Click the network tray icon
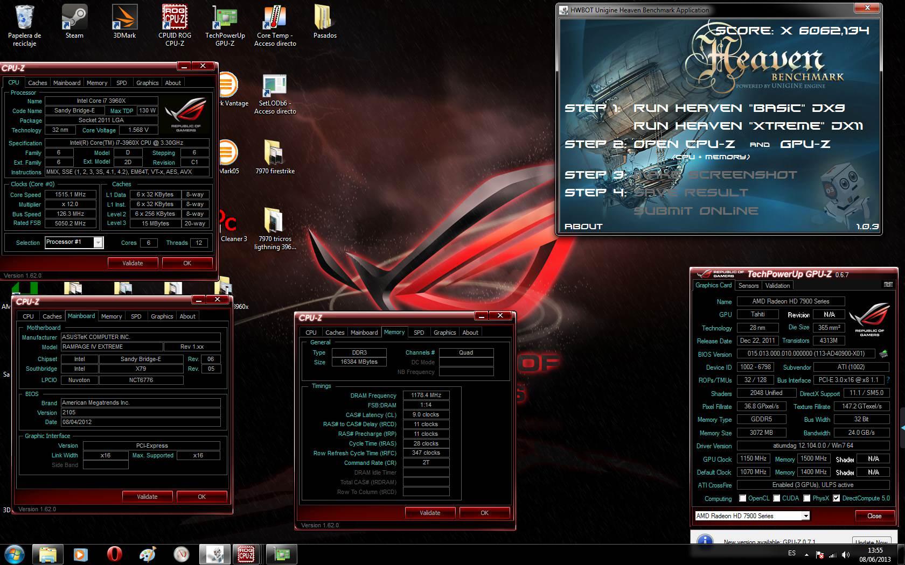This screenshot has height=565, width=905. tap(833, 554)
